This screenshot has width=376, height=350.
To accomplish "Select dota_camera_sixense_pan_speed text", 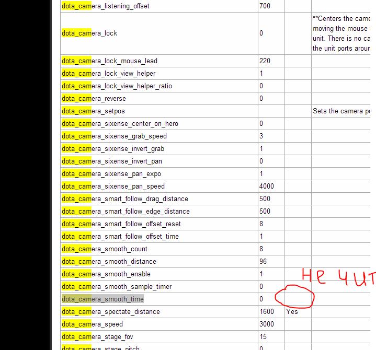I will tap(113, 186).
